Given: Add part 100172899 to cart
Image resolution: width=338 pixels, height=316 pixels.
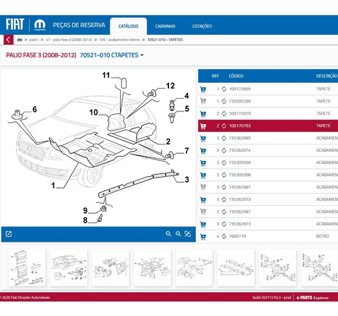Looking at the screenshot, I should [x=203, y=90].
